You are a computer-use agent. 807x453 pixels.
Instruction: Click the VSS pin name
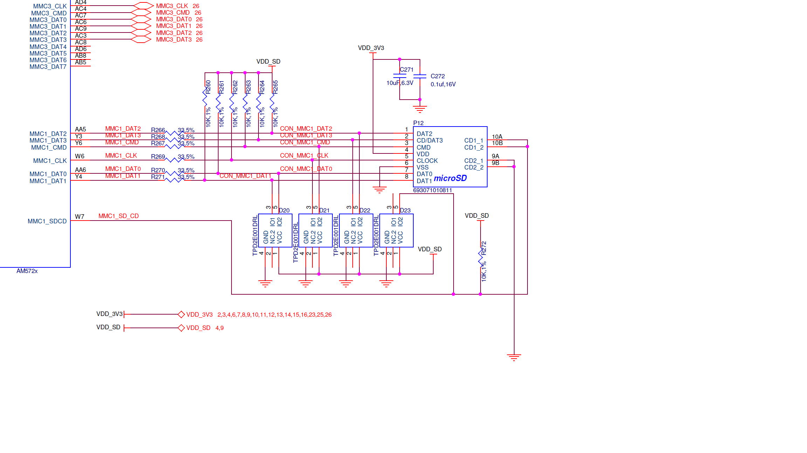[422, 167]
